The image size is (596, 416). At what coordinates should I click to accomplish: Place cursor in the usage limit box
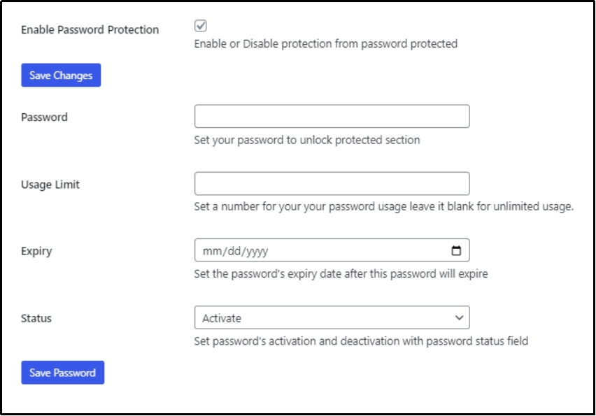tap(332, 183)
